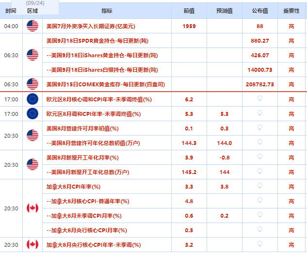Click the forecast value 144.0
The height and width of the screenshot is (255, 307).
pos(225,143)
